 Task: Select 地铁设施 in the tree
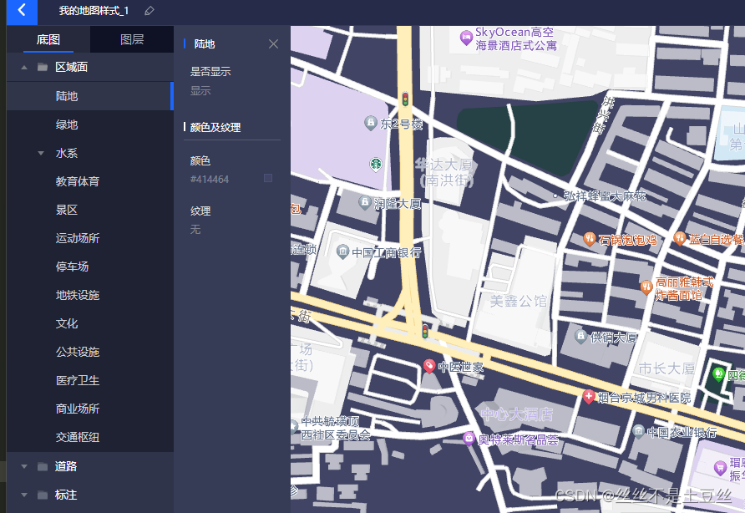90,295
